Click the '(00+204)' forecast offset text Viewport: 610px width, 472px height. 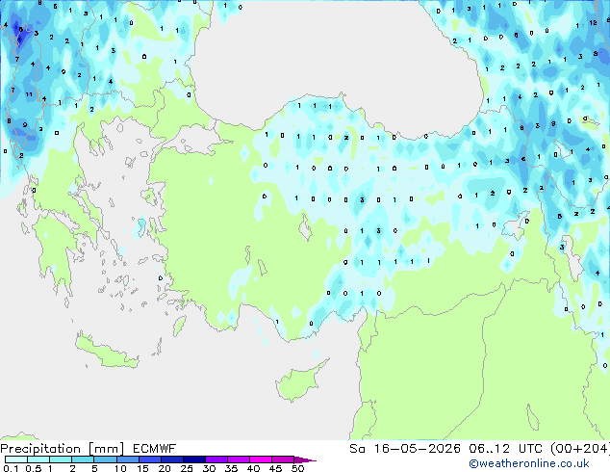click(x=580, y=449)
